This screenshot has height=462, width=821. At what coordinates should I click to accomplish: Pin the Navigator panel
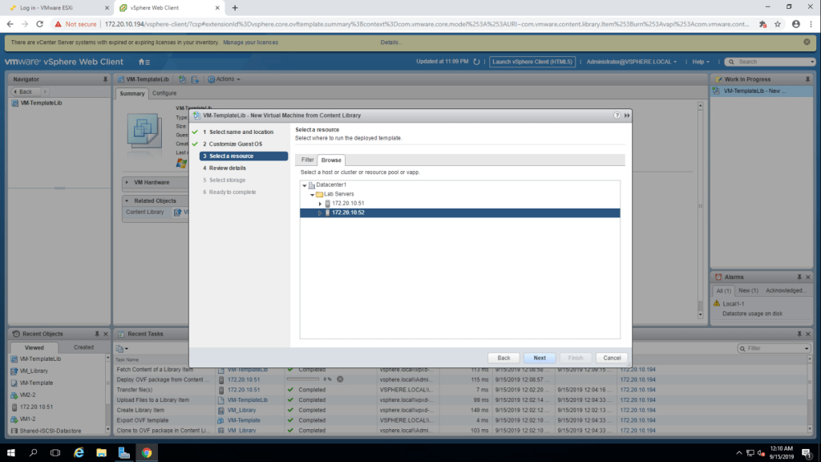point(105,79)
